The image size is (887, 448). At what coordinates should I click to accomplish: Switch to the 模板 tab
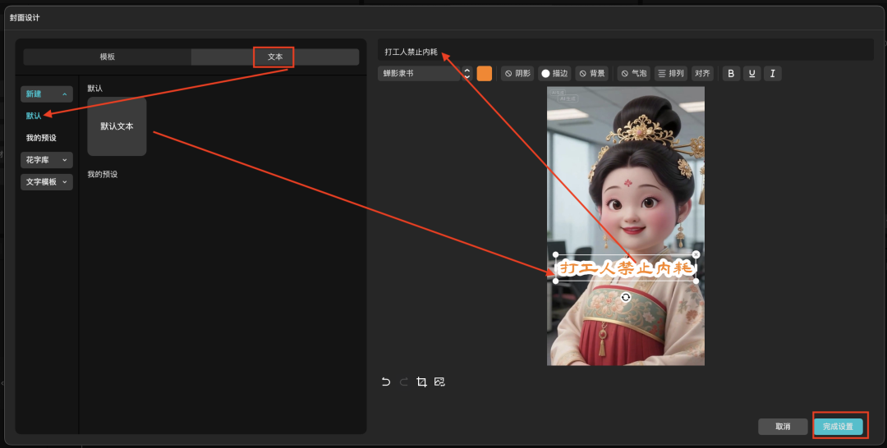pyautogui.click(x=108, y=57)
